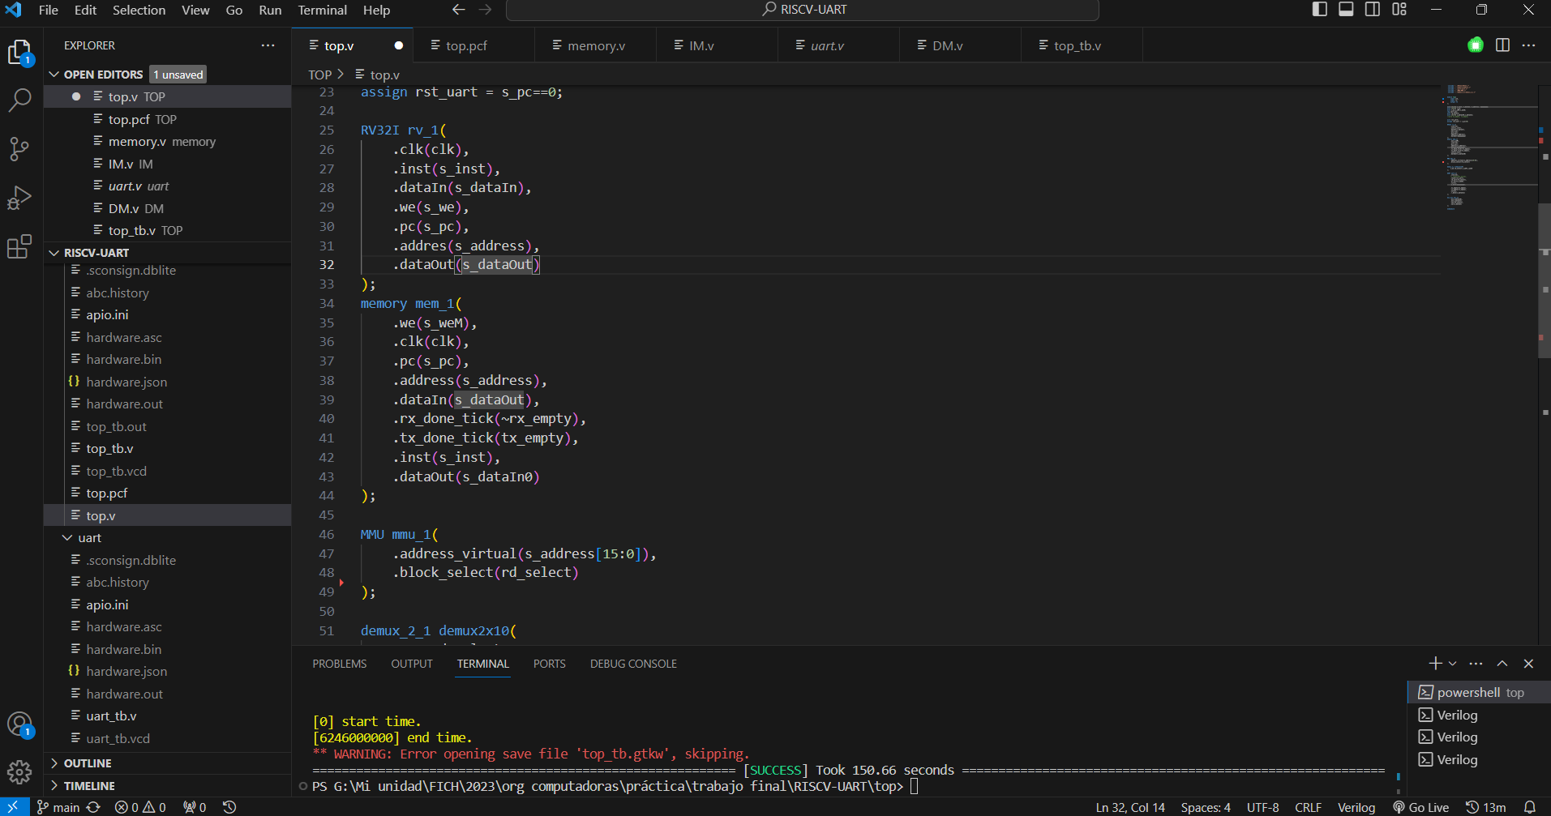Click the history icon in status bar

coord(229,807)
